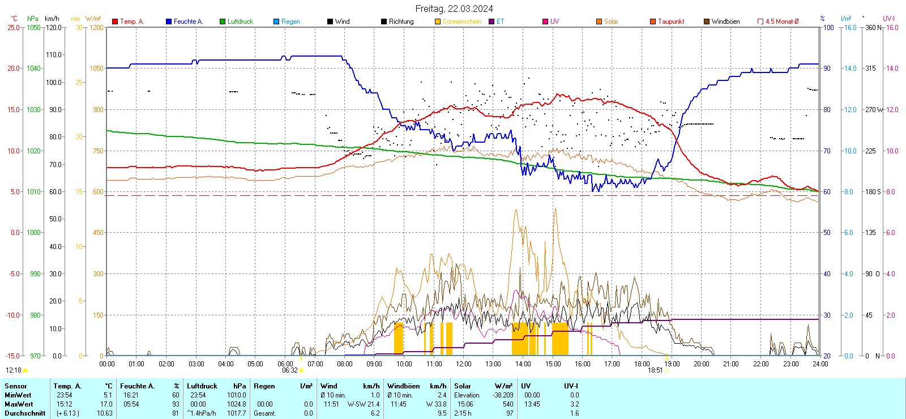The image size is (906, 419).
Task: Click the sunrise time 06:32 below the axis
Action: (289, 370)
